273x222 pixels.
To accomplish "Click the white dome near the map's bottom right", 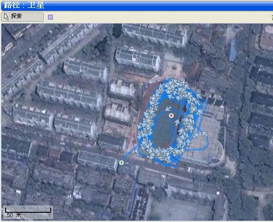I will (x=218, y=193).
